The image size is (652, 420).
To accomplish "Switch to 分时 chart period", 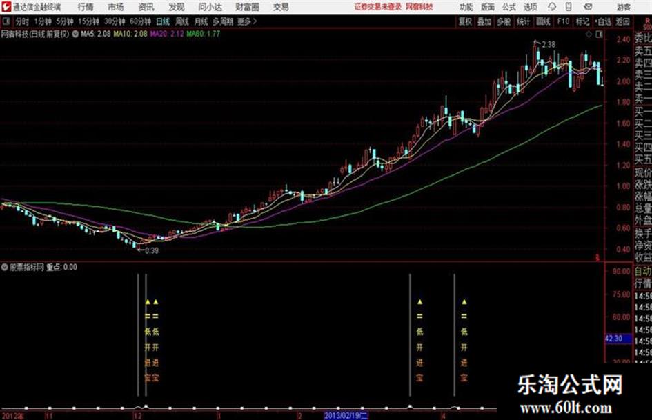I will 22,21.
